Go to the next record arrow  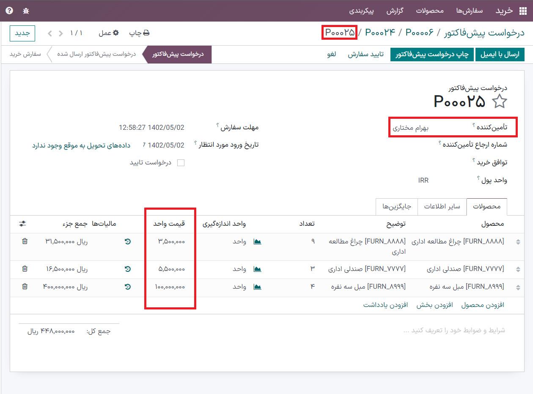click(50, 33)
